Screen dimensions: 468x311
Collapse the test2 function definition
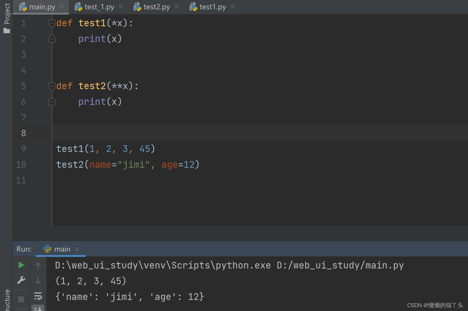(x=52, y=86)
